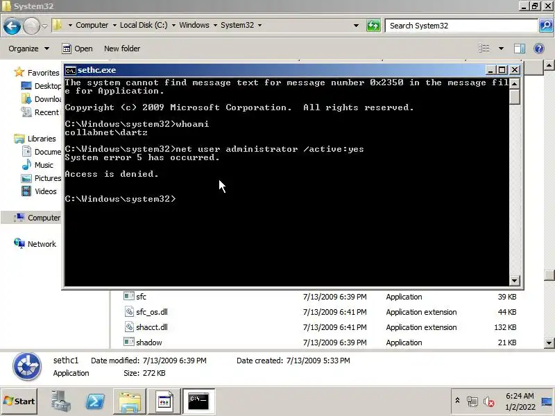The image size is (555, 416).
Task: Click Date modified value in details pane
Action: pyautogui.click(x=175, y=361)
